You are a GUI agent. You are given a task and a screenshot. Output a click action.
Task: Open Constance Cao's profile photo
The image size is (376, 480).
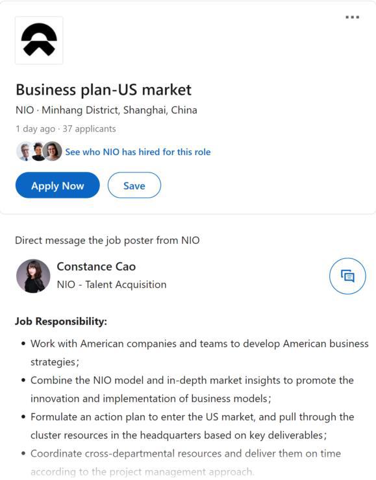click(33, 276)
